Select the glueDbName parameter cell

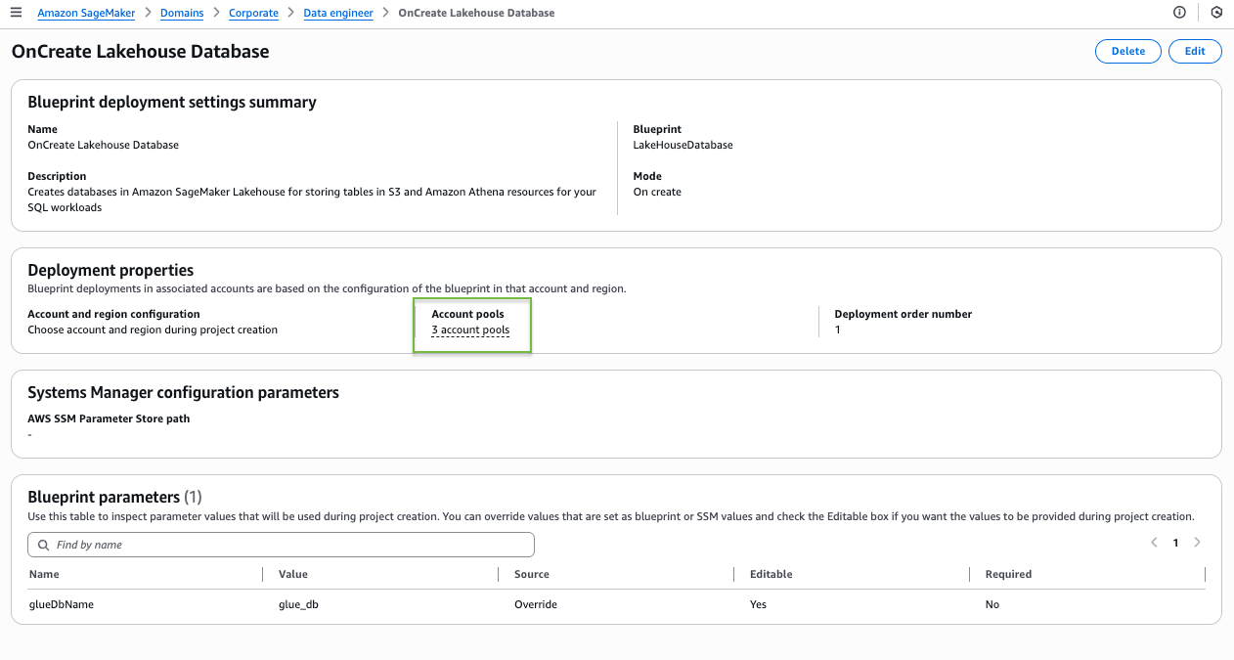tap(62, 604)
